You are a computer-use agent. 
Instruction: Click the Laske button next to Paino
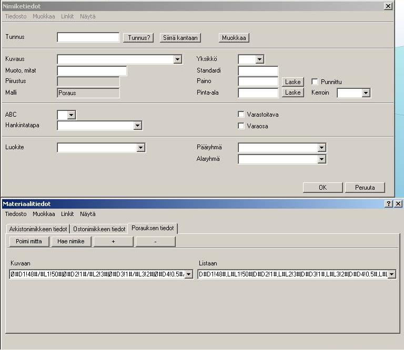(292, 82)
